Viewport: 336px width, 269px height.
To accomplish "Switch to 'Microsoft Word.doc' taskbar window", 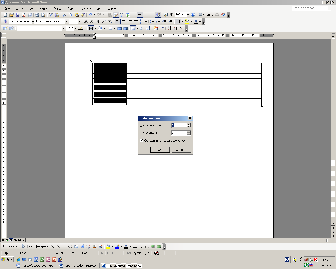I will click(x=36, y=266).
